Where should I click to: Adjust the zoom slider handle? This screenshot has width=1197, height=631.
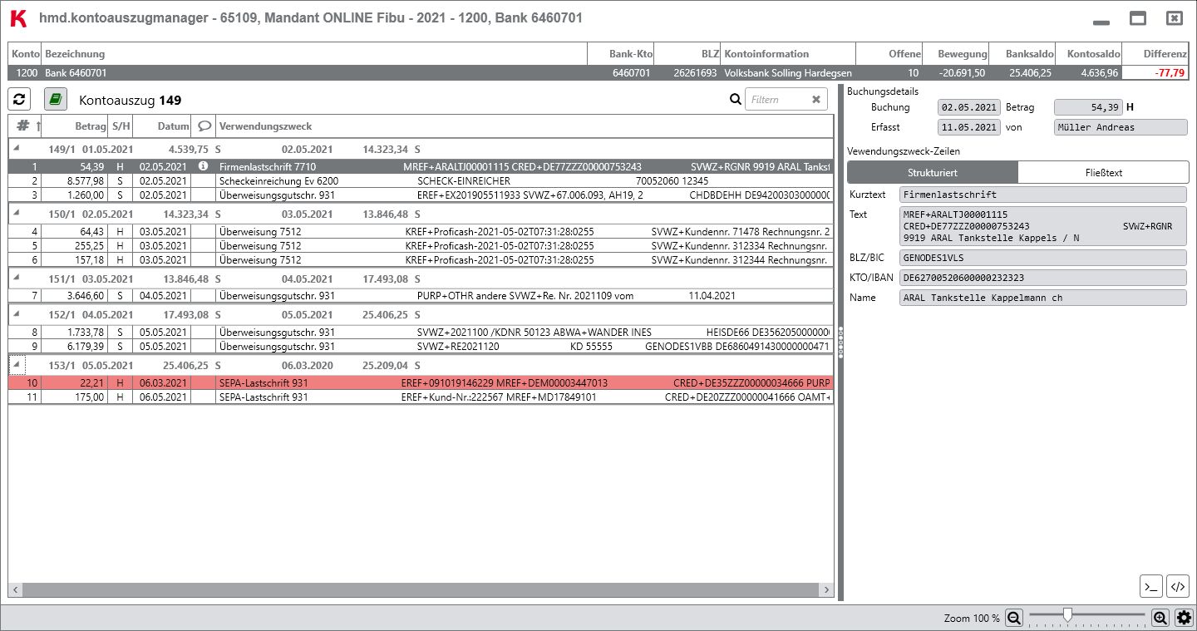coord(1067,615)
